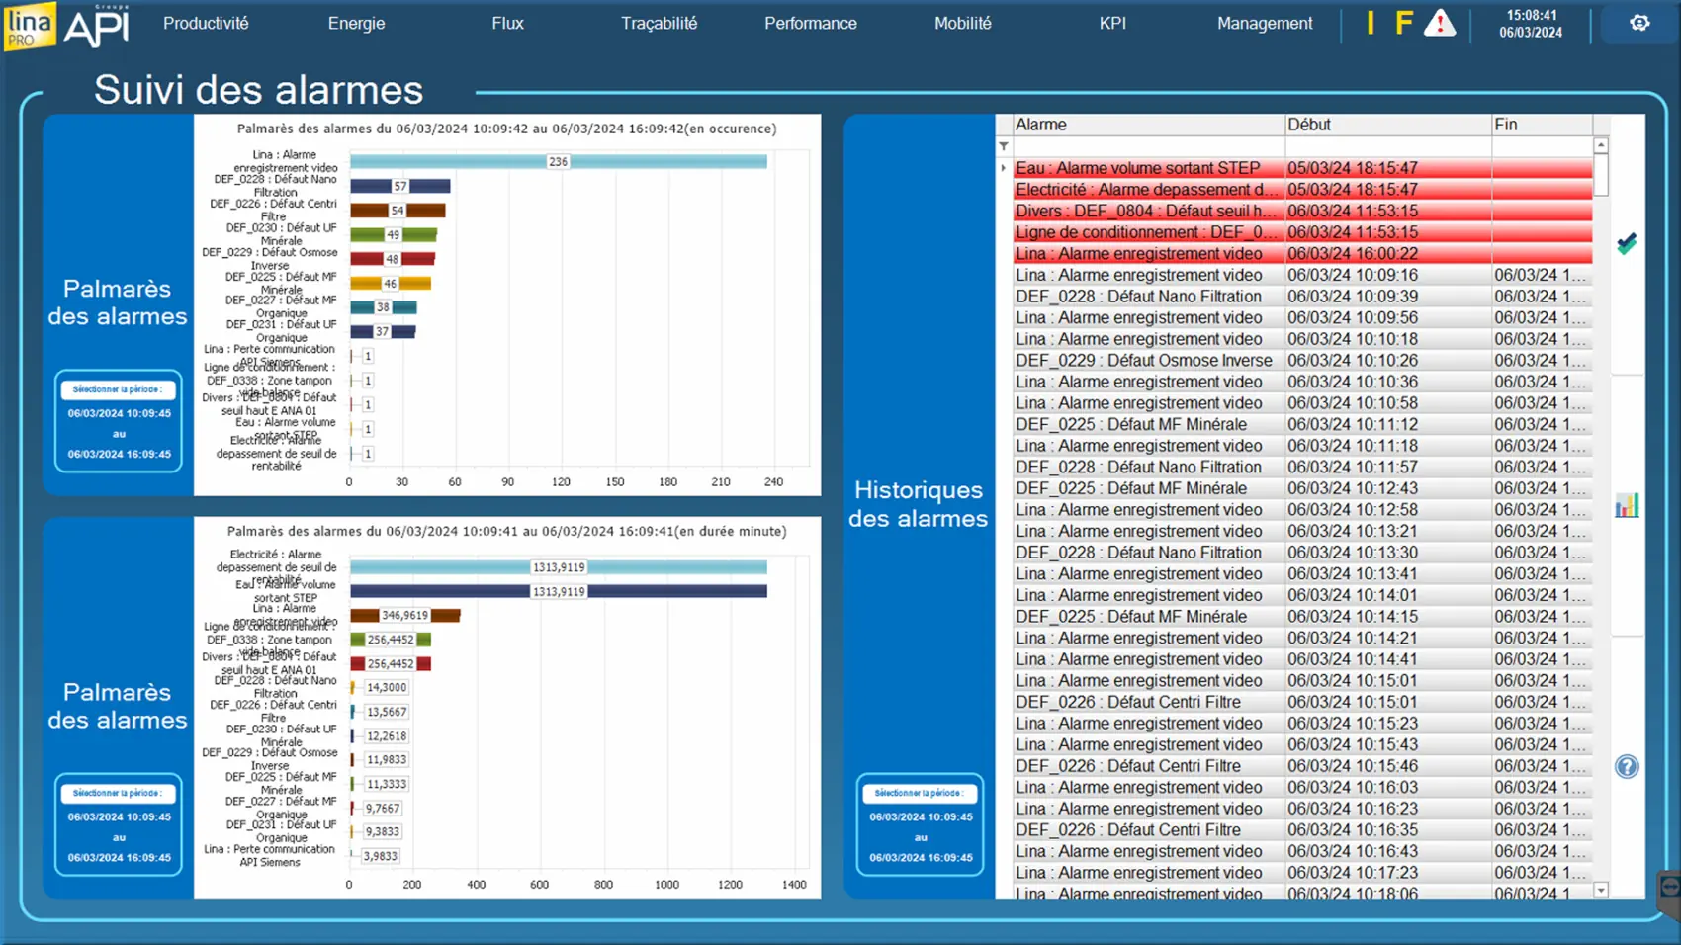Viewport: 1681px width, 945px height.
Task: Click the Alarme column filter field
Action: click(1147, 146)
